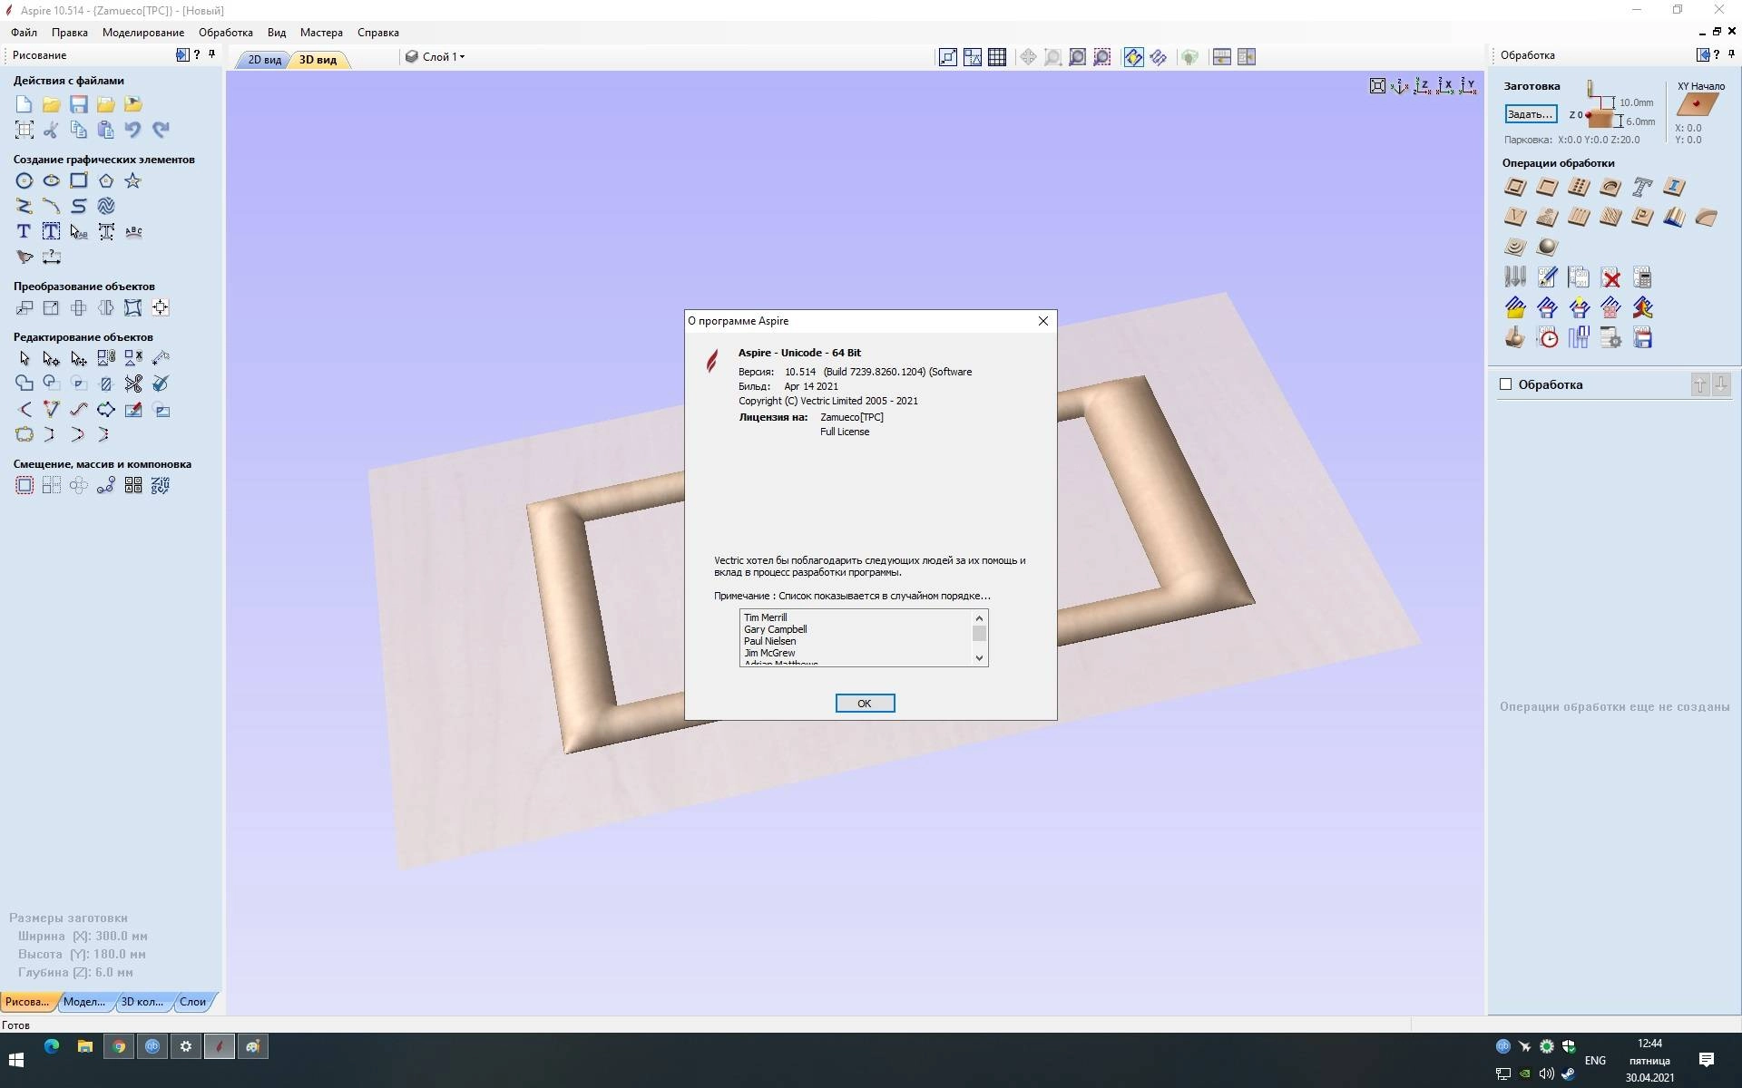The width and height of the screenshot is (1742, 1088).
Task: Close the О программе Aspire dialog
Action: click(x=1043, y=321)
